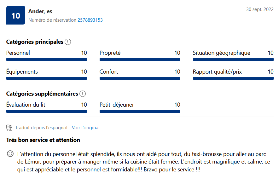Click the Petit-déjeuner rating bar
Screen dimensions: 279x178
[x=140, y=111]
